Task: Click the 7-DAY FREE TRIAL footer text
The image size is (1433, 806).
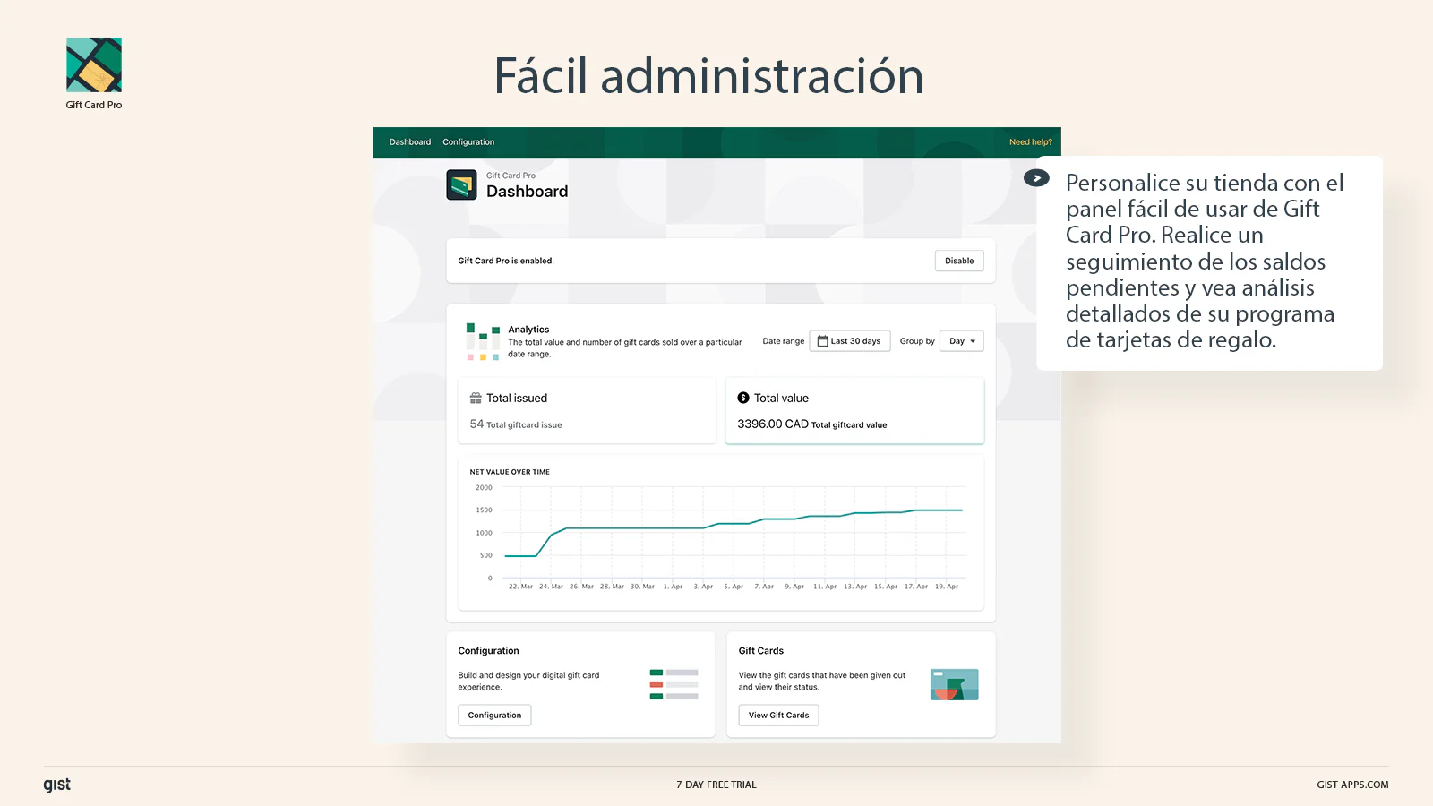Action: (716, 785)
